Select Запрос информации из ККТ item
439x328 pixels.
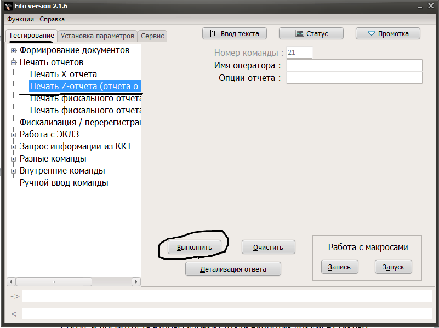pyautogui.click(x=76, y=147)
